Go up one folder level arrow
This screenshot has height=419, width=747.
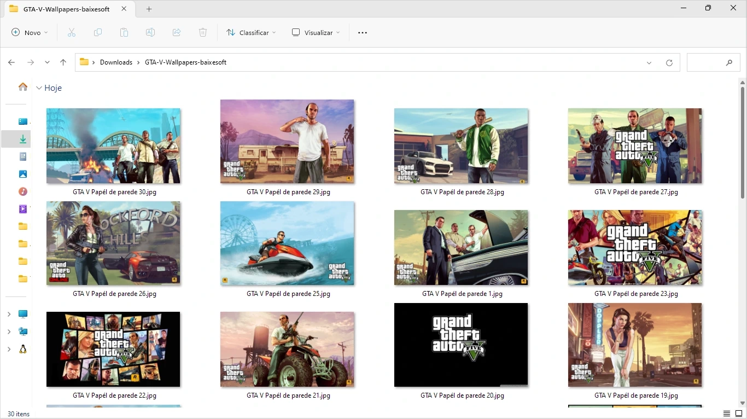pyautogui.click(x=63, y=62)
